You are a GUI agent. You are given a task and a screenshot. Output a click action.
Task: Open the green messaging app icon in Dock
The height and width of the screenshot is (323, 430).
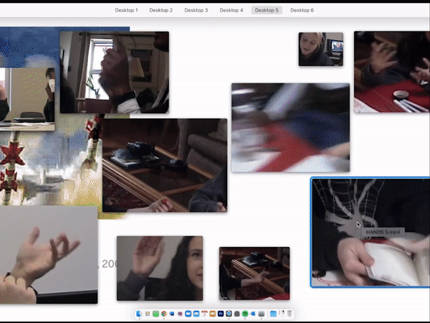click(156, 314)
